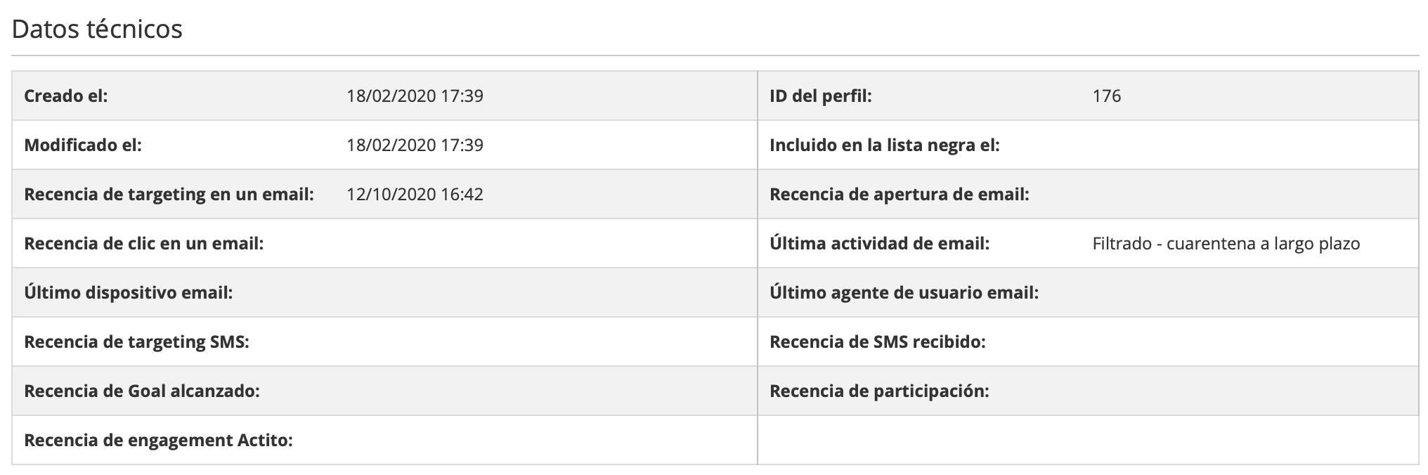This screenshot has height=475, width=1428.
Task: Select the "Recencia de SMS recibido:" label
Action: tap(878, 341)
